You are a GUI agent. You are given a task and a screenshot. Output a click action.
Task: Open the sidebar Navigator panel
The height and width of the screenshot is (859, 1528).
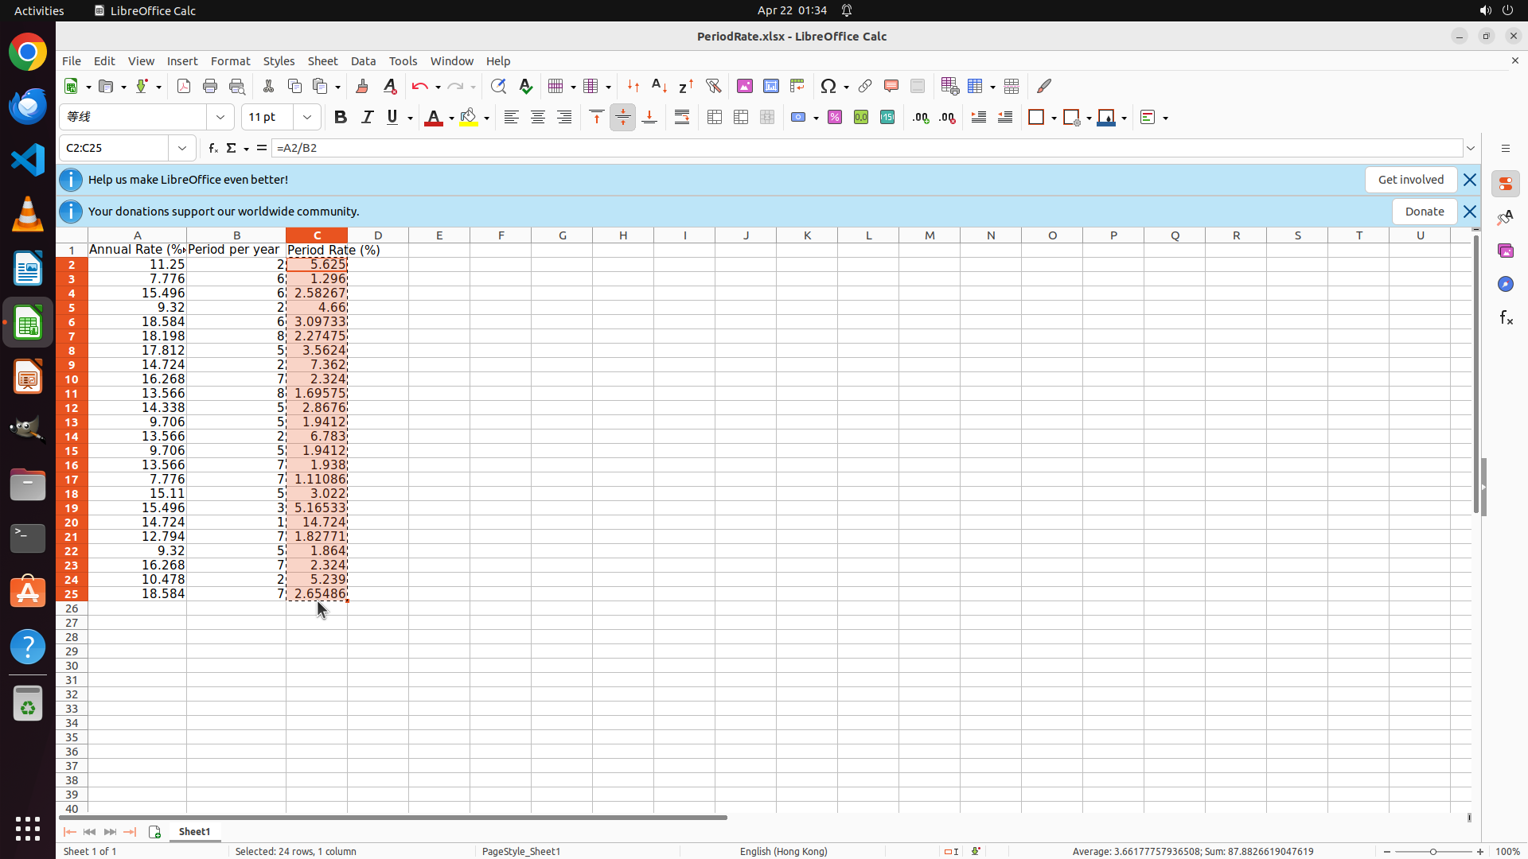(x=1505, y=284)
